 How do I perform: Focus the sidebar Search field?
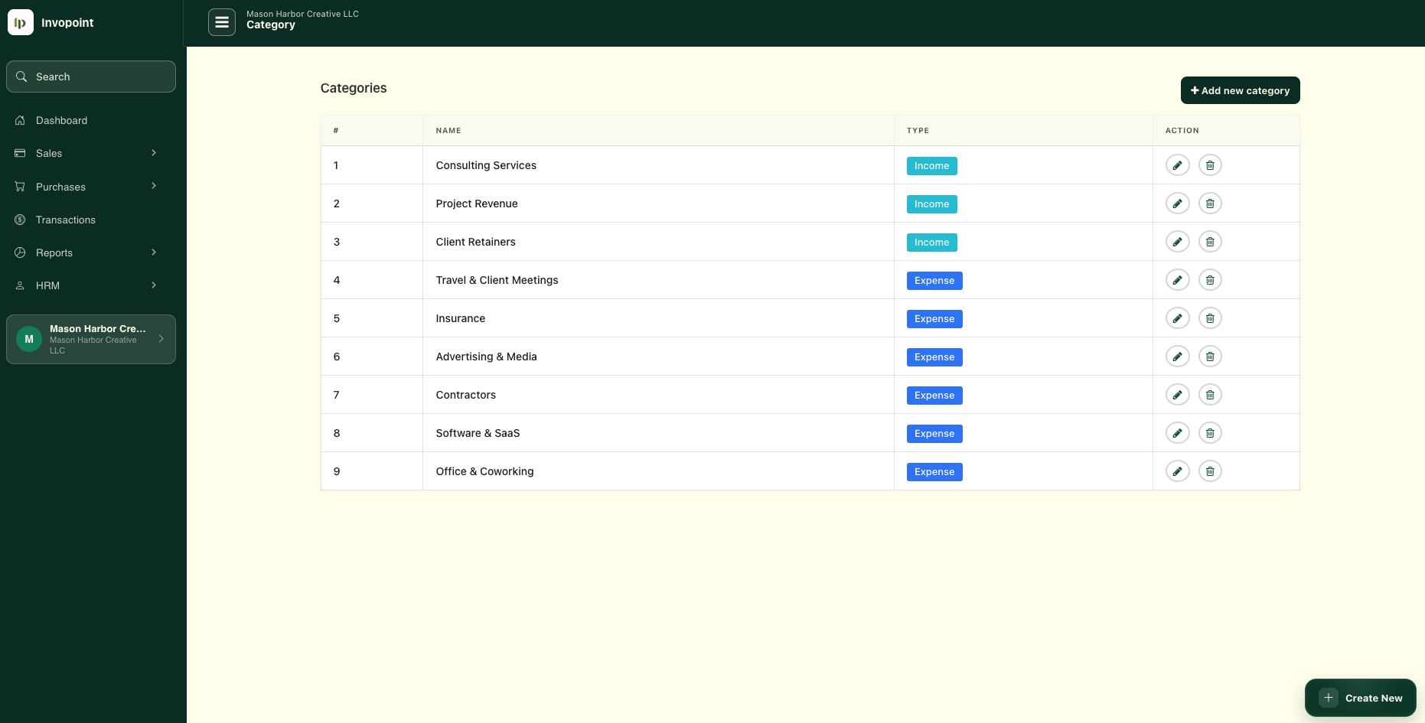[x=91, y=77]
